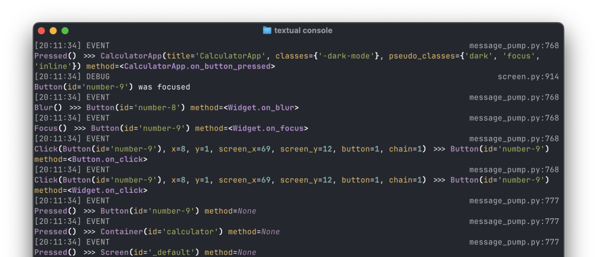Click the '-dark-mode' class string
The width and height of the screenshot is (597, 257).
click(347, 56)
